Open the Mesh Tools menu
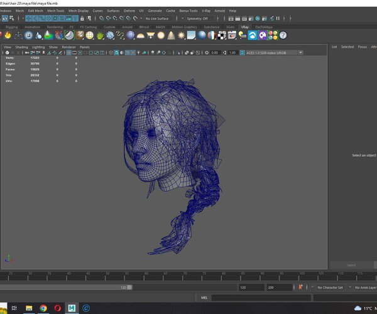Image resolution: width=377 pixels, height=314 pixels. [x=56, y=11]
